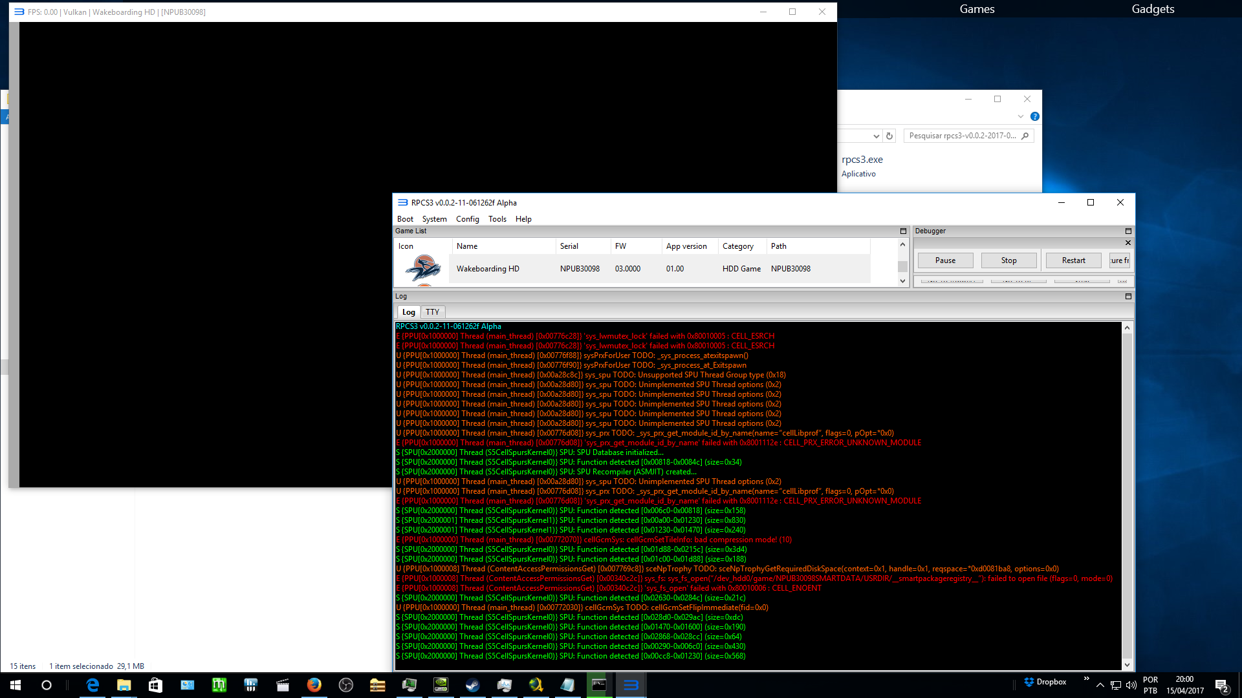
Task: Refresh the Explorer address bar
Action: pyautogui.click(x=889, y=136)
